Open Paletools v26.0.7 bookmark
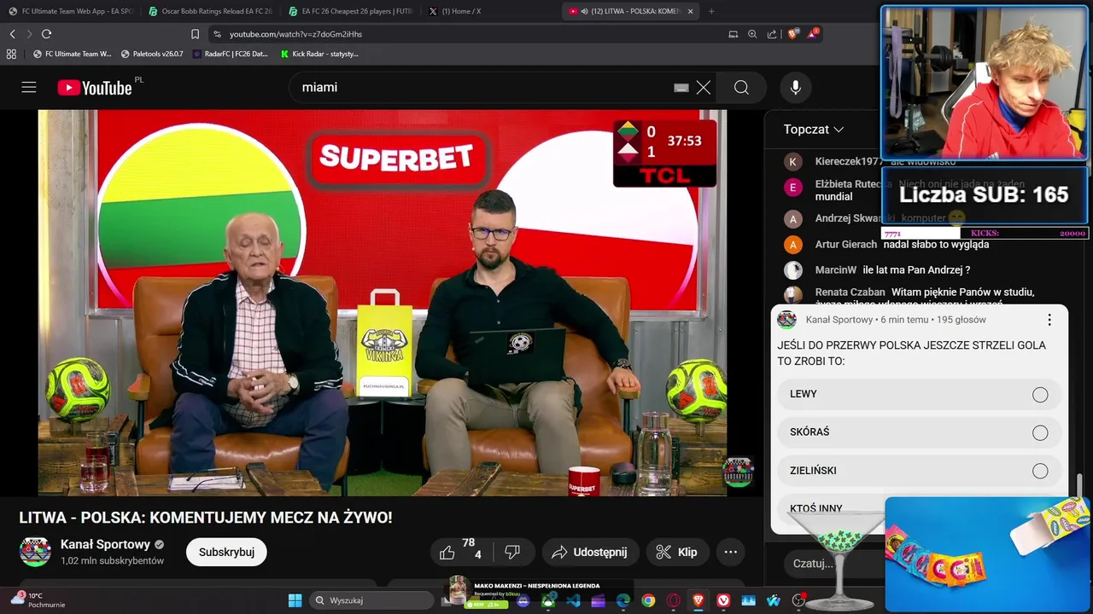The width and height of the screenshot is (1093, 614). coord(152,54)
